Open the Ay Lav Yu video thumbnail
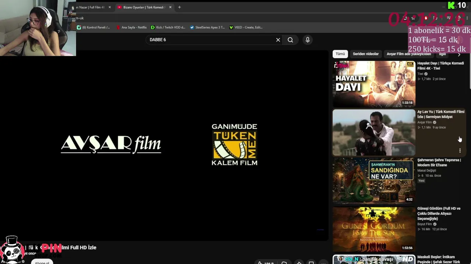 point(374,132)
